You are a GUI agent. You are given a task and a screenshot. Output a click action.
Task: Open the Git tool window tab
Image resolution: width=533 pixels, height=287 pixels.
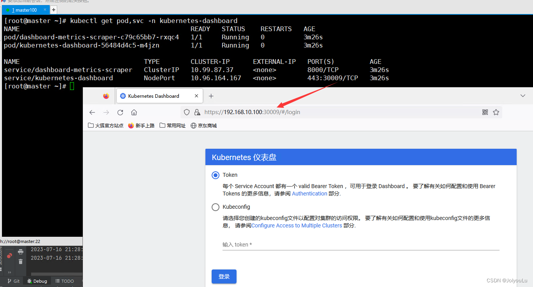tap(14, 281)
